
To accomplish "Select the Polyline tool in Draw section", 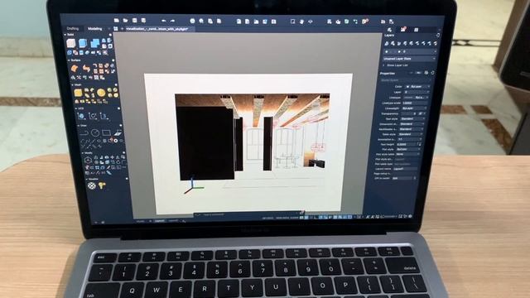I will tap(84, 132).
